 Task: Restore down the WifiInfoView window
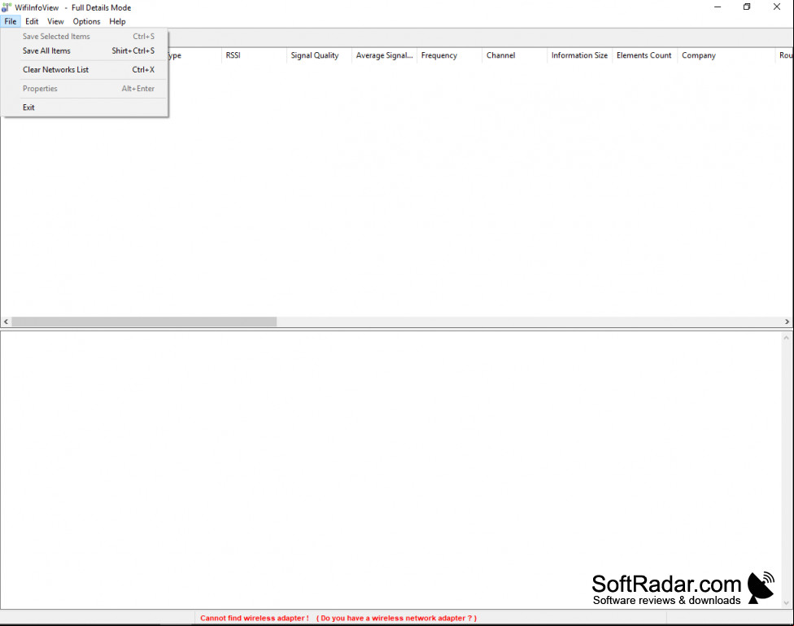(747, 7)
